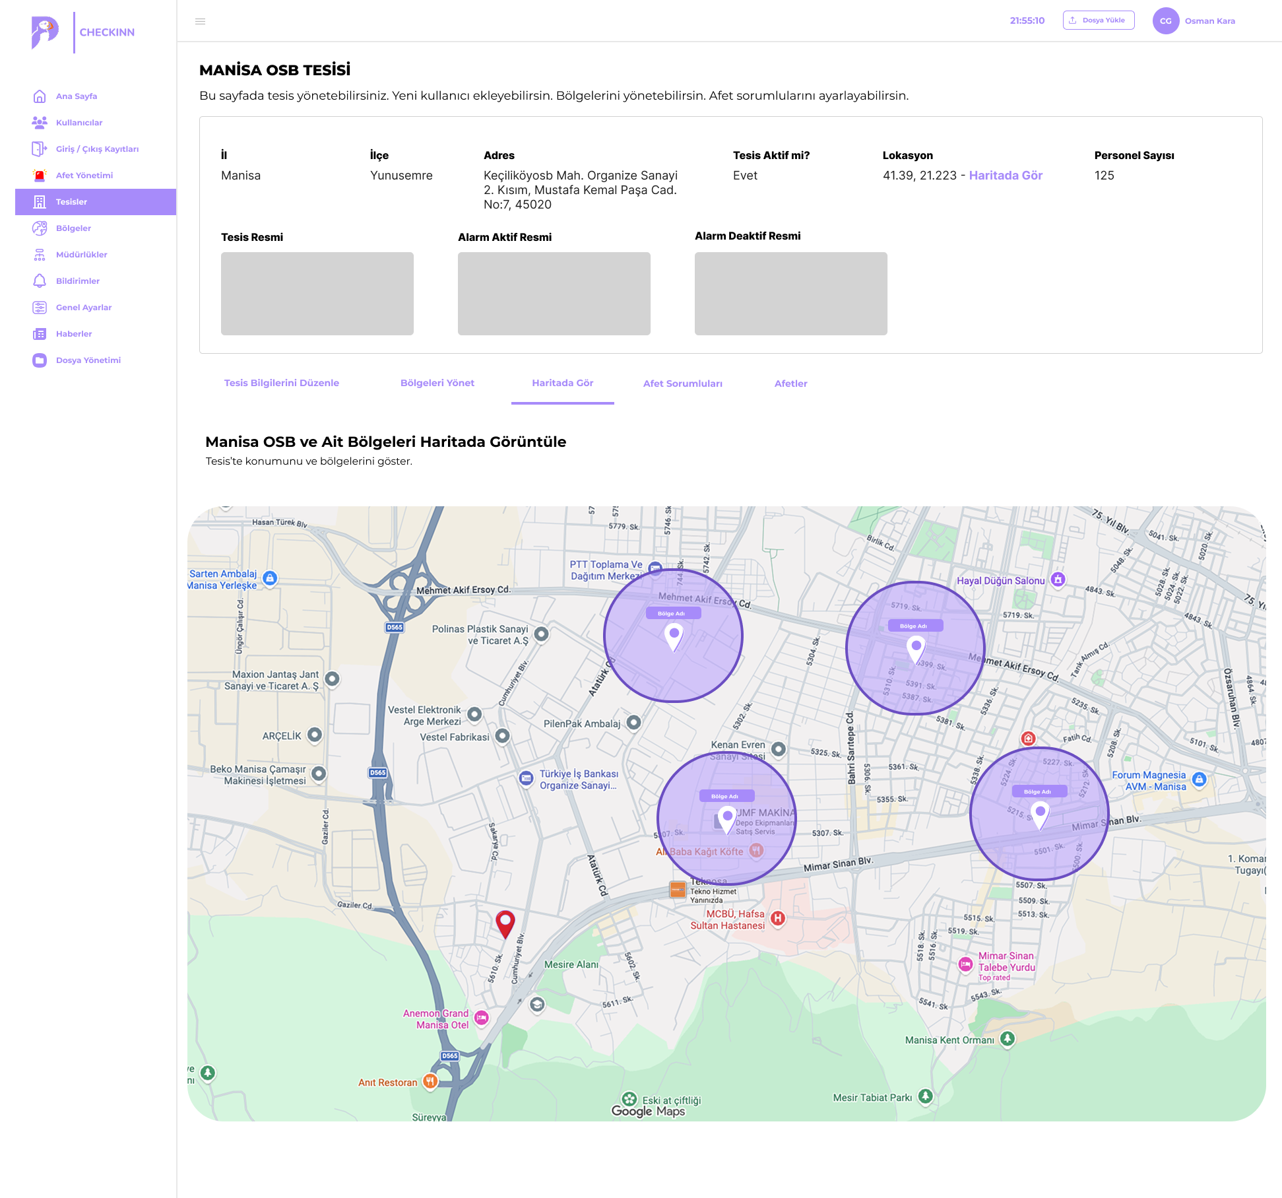This screenshot has height=1198, width=1282.
Task: Click the Genel Ayarlar sliders icon
Action: click(x=40, y=308)
